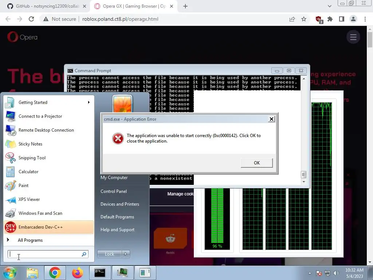
Task: Toggle the browser side panel
Action: [x=342, y=19]
